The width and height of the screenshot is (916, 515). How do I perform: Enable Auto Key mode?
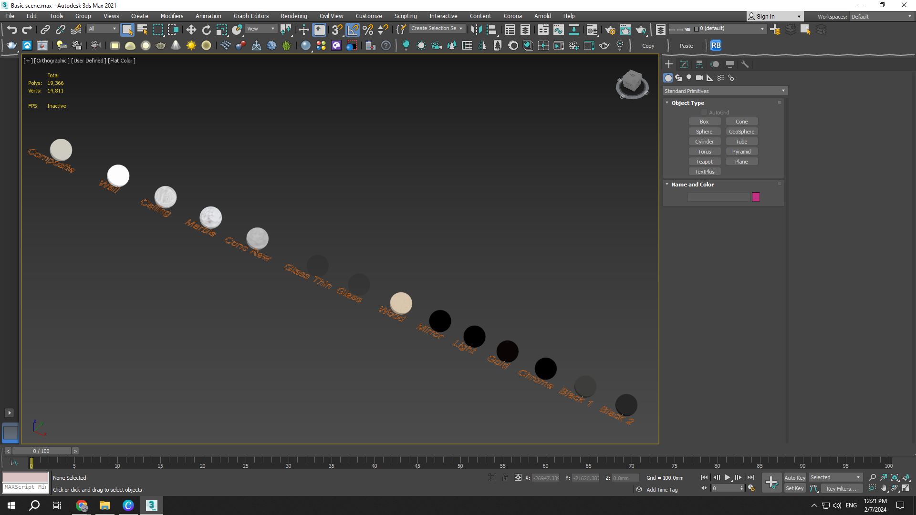pos(794,477)
